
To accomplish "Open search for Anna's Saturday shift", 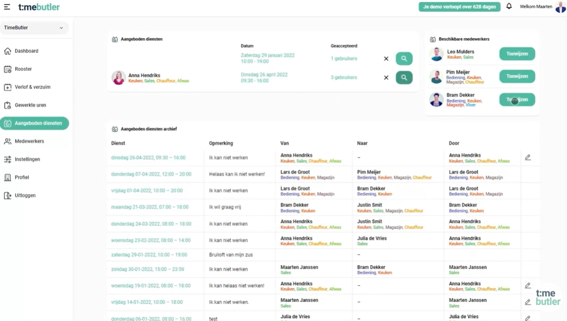I will tap(404, 58).
